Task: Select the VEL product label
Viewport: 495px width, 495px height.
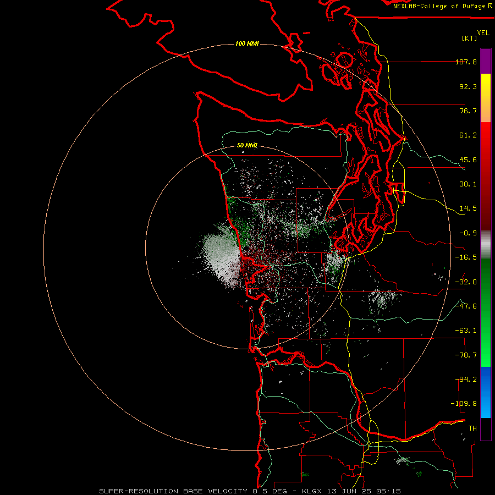Action: click(x=483, y=33)
